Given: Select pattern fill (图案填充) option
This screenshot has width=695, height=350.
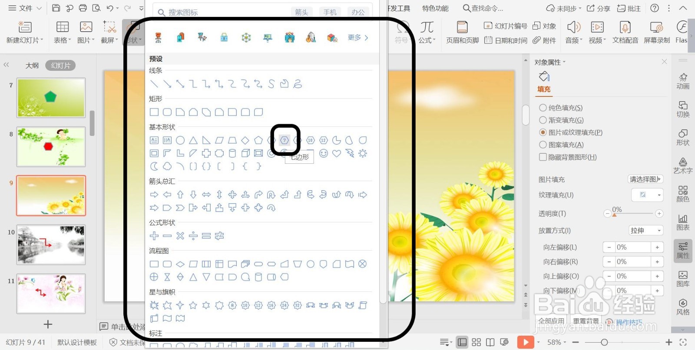Looking at the screenshot, I should tap(561, 145).
